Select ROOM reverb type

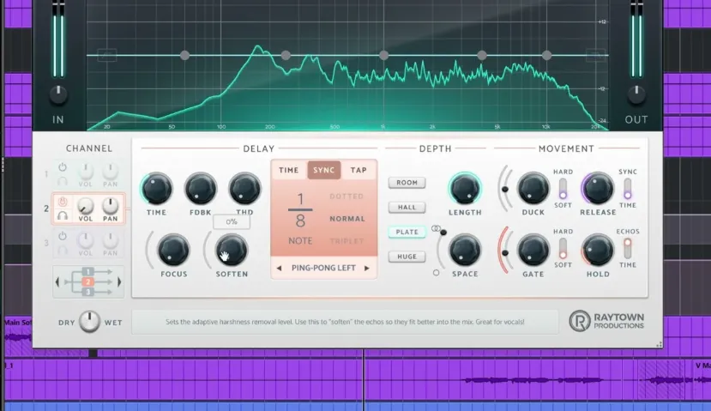click(x=407, y=183)
